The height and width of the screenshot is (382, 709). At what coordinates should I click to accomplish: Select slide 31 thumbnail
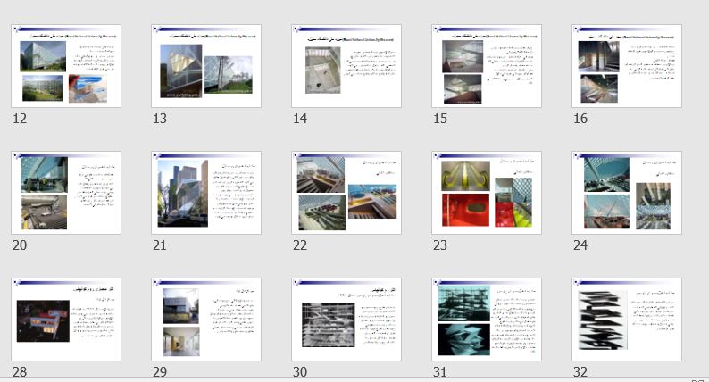487,320
